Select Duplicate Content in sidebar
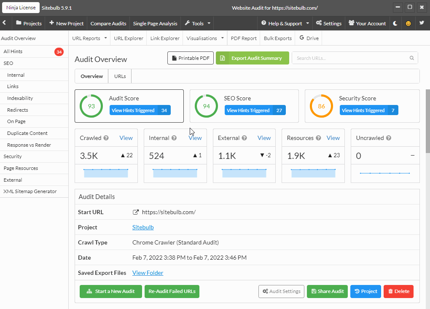Image resolution: width=430 pixels, height=309 pixels. point(34,133)
